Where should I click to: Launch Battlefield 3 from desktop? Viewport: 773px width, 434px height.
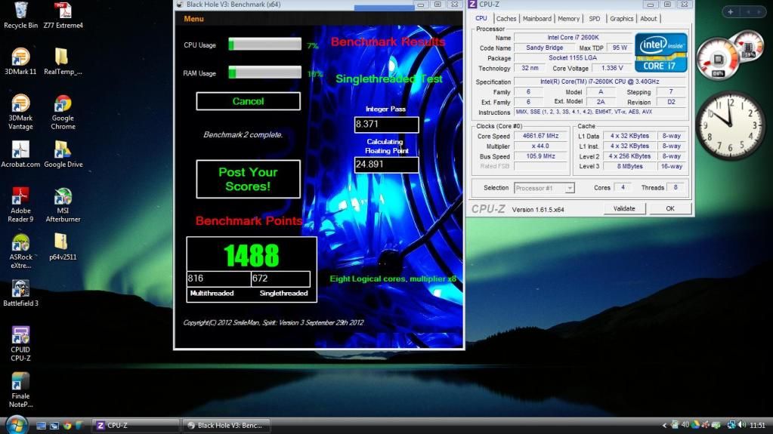coord(20,293)
